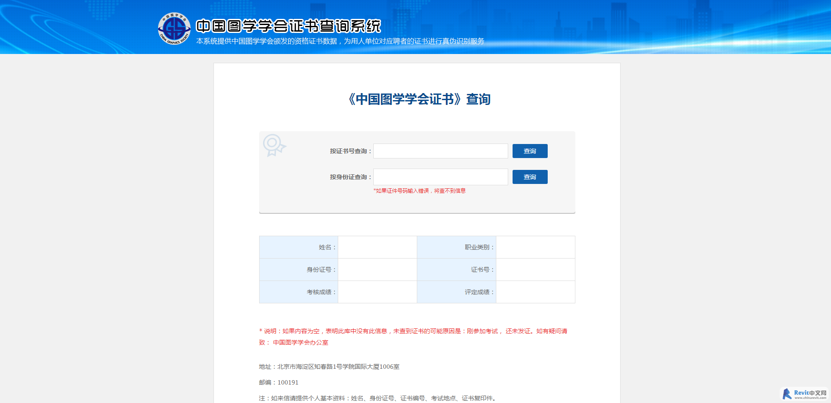Click the red 说明 notice text

[413, 337]
